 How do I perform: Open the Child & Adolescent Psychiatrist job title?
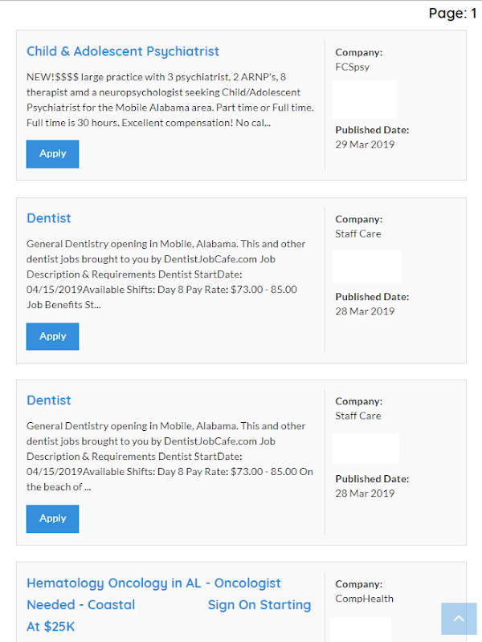pos(123,51)
